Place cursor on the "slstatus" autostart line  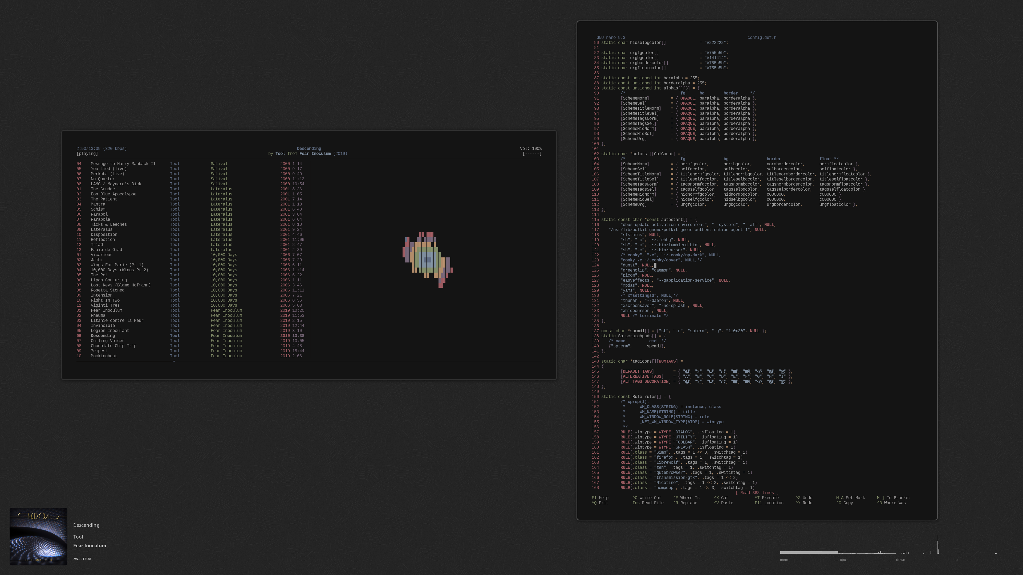tap(640, 235)
